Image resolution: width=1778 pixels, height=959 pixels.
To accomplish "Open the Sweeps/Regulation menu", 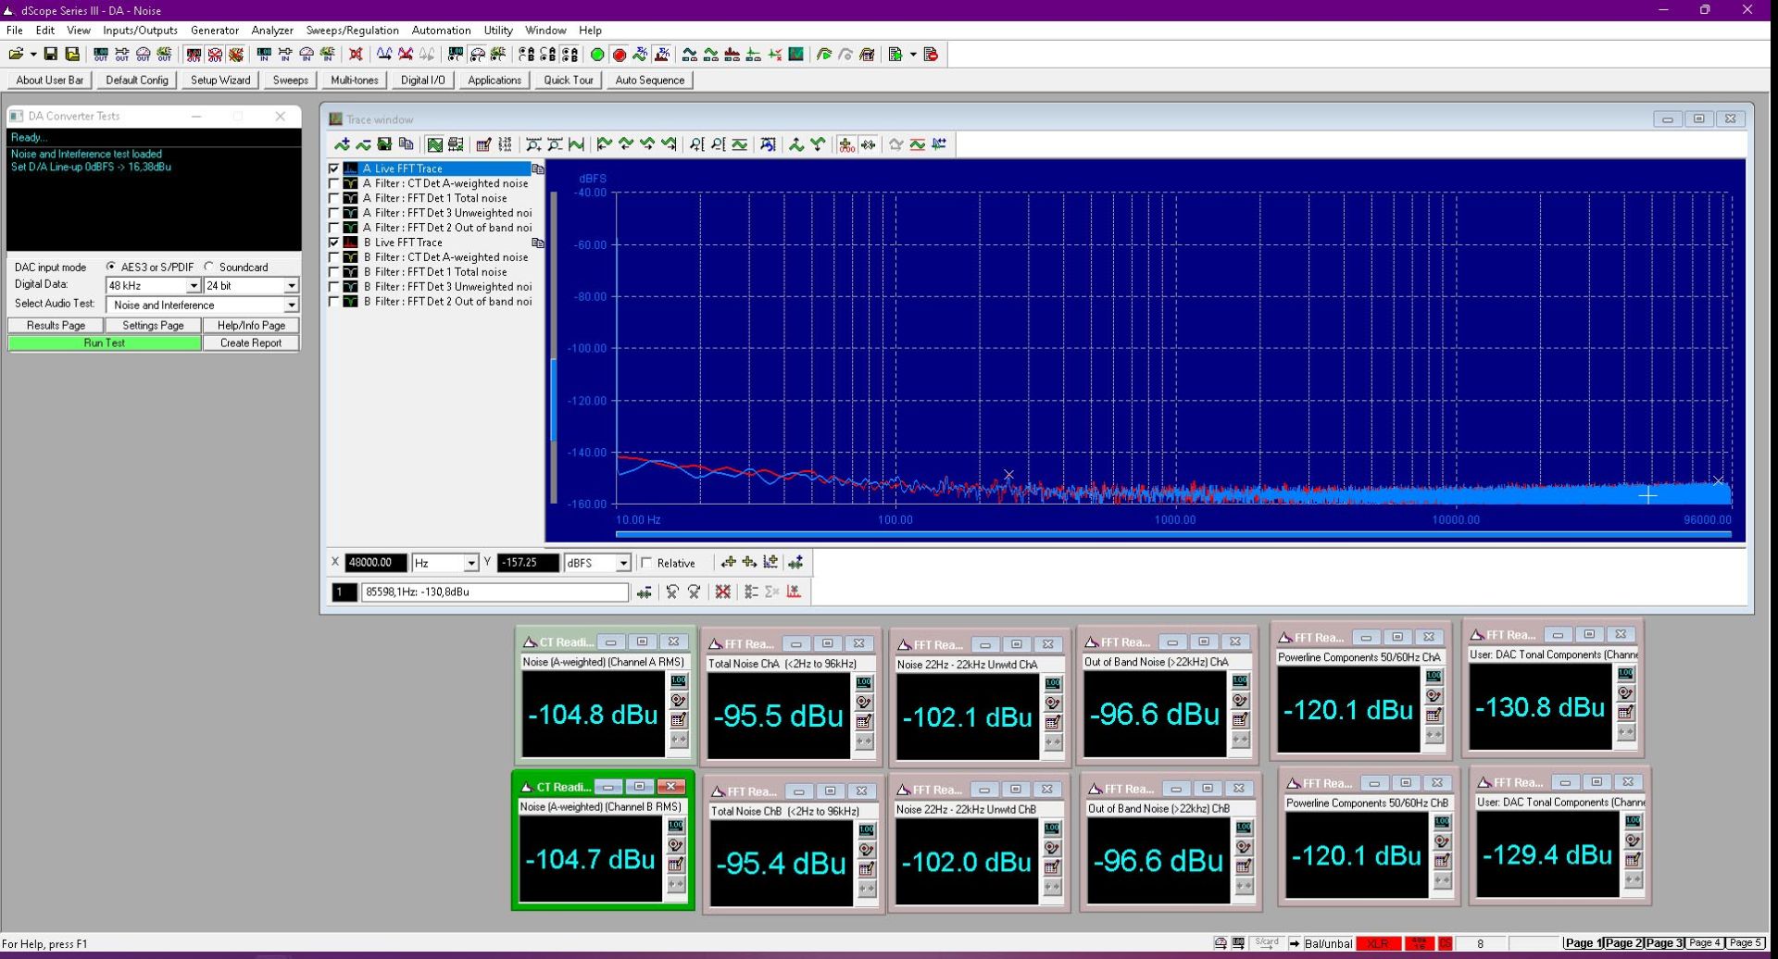I will (x=352, y=31).
